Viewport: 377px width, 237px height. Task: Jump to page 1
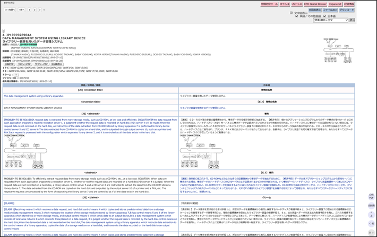pos(29,10)
